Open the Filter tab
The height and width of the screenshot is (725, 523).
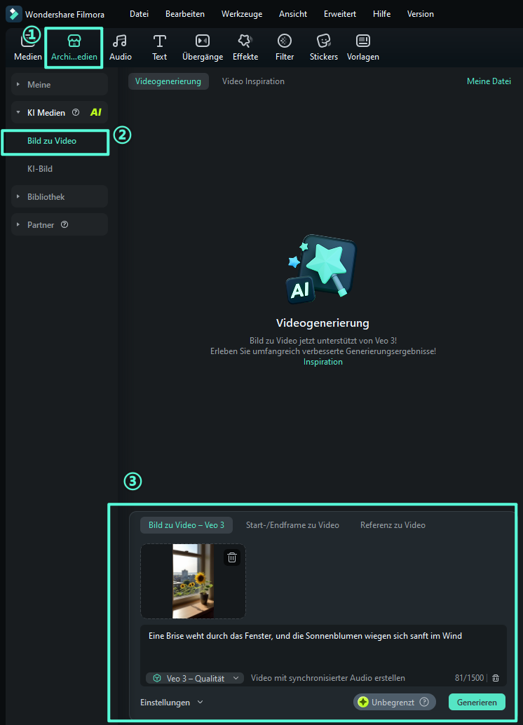tap(285, 48)
